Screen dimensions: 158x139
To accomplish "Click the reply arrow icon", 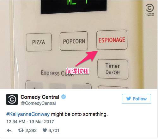I will coord(9,130).
